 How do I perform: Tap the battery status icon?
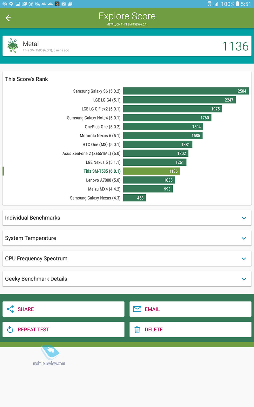[237, 4]
